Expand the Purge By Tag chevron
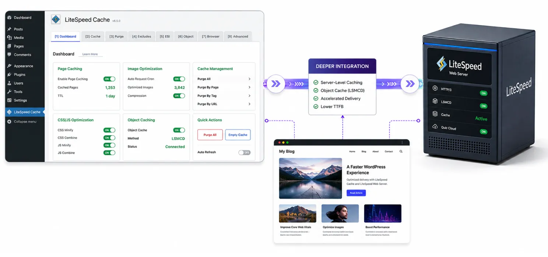Image resolution: width=548 pixels, height=257 pixels. coord(249,96)
